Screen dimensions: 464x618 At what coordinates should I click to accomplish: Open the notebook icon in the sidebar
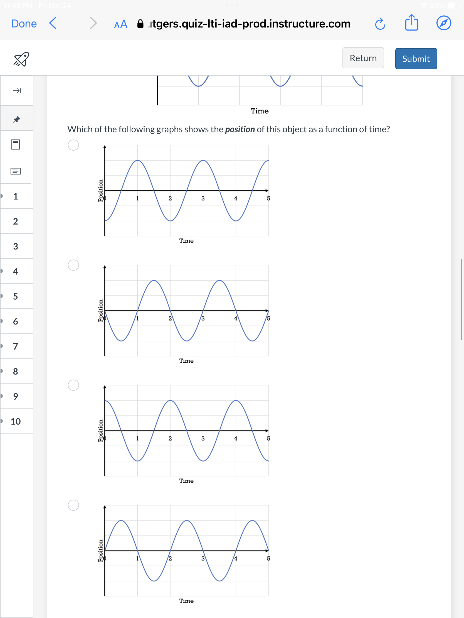(x=16, y=144)
